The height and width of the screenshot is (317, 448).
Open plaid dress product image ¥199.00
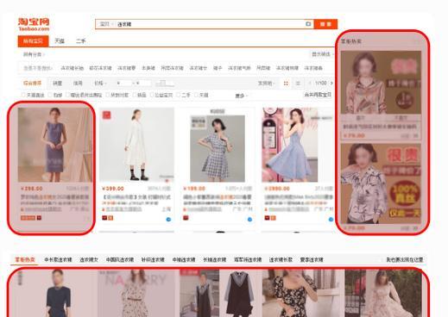pyautogui.click(x=218, y=148)
